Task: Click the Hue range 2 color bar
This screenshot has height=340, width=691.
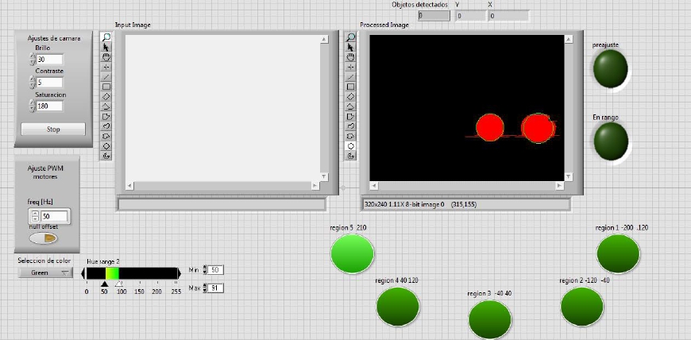Action: click(132, 273)
